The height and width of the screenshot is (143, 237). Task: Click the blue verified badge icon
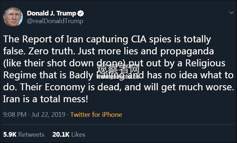pyautogui.click(x=81, y=13)
